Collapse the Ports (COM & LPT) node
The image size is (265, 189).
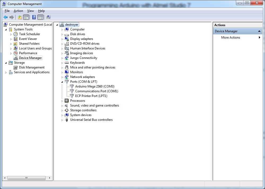tap(62, 82)
